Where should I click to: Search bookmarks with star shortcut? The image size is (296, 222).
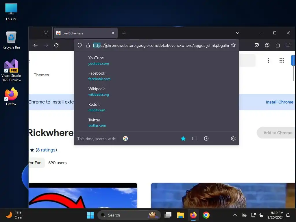point(183,138)
